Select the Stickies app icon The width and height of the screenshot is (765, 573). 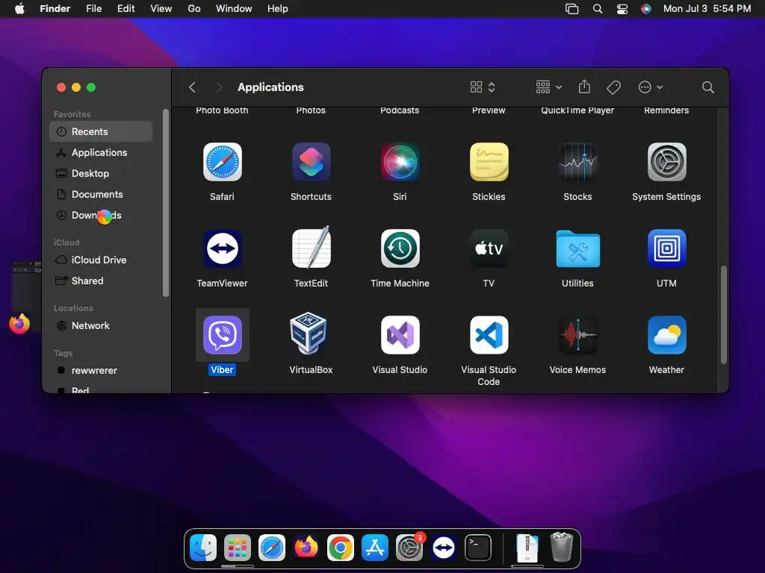[489, 162]
